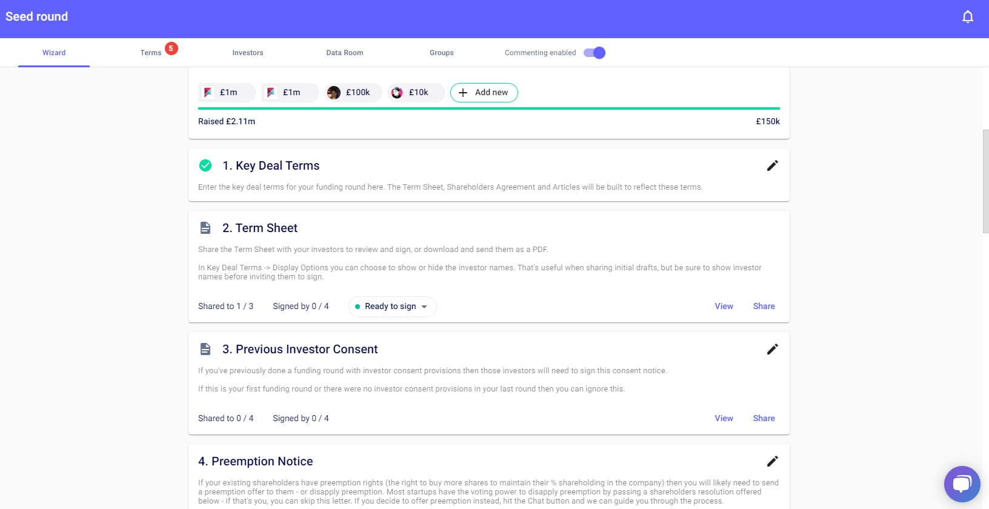The height and width of the screenshot is (509, 989).
Task: Edit Key Deal Terms with pencil icon
Action: [772, 165]
